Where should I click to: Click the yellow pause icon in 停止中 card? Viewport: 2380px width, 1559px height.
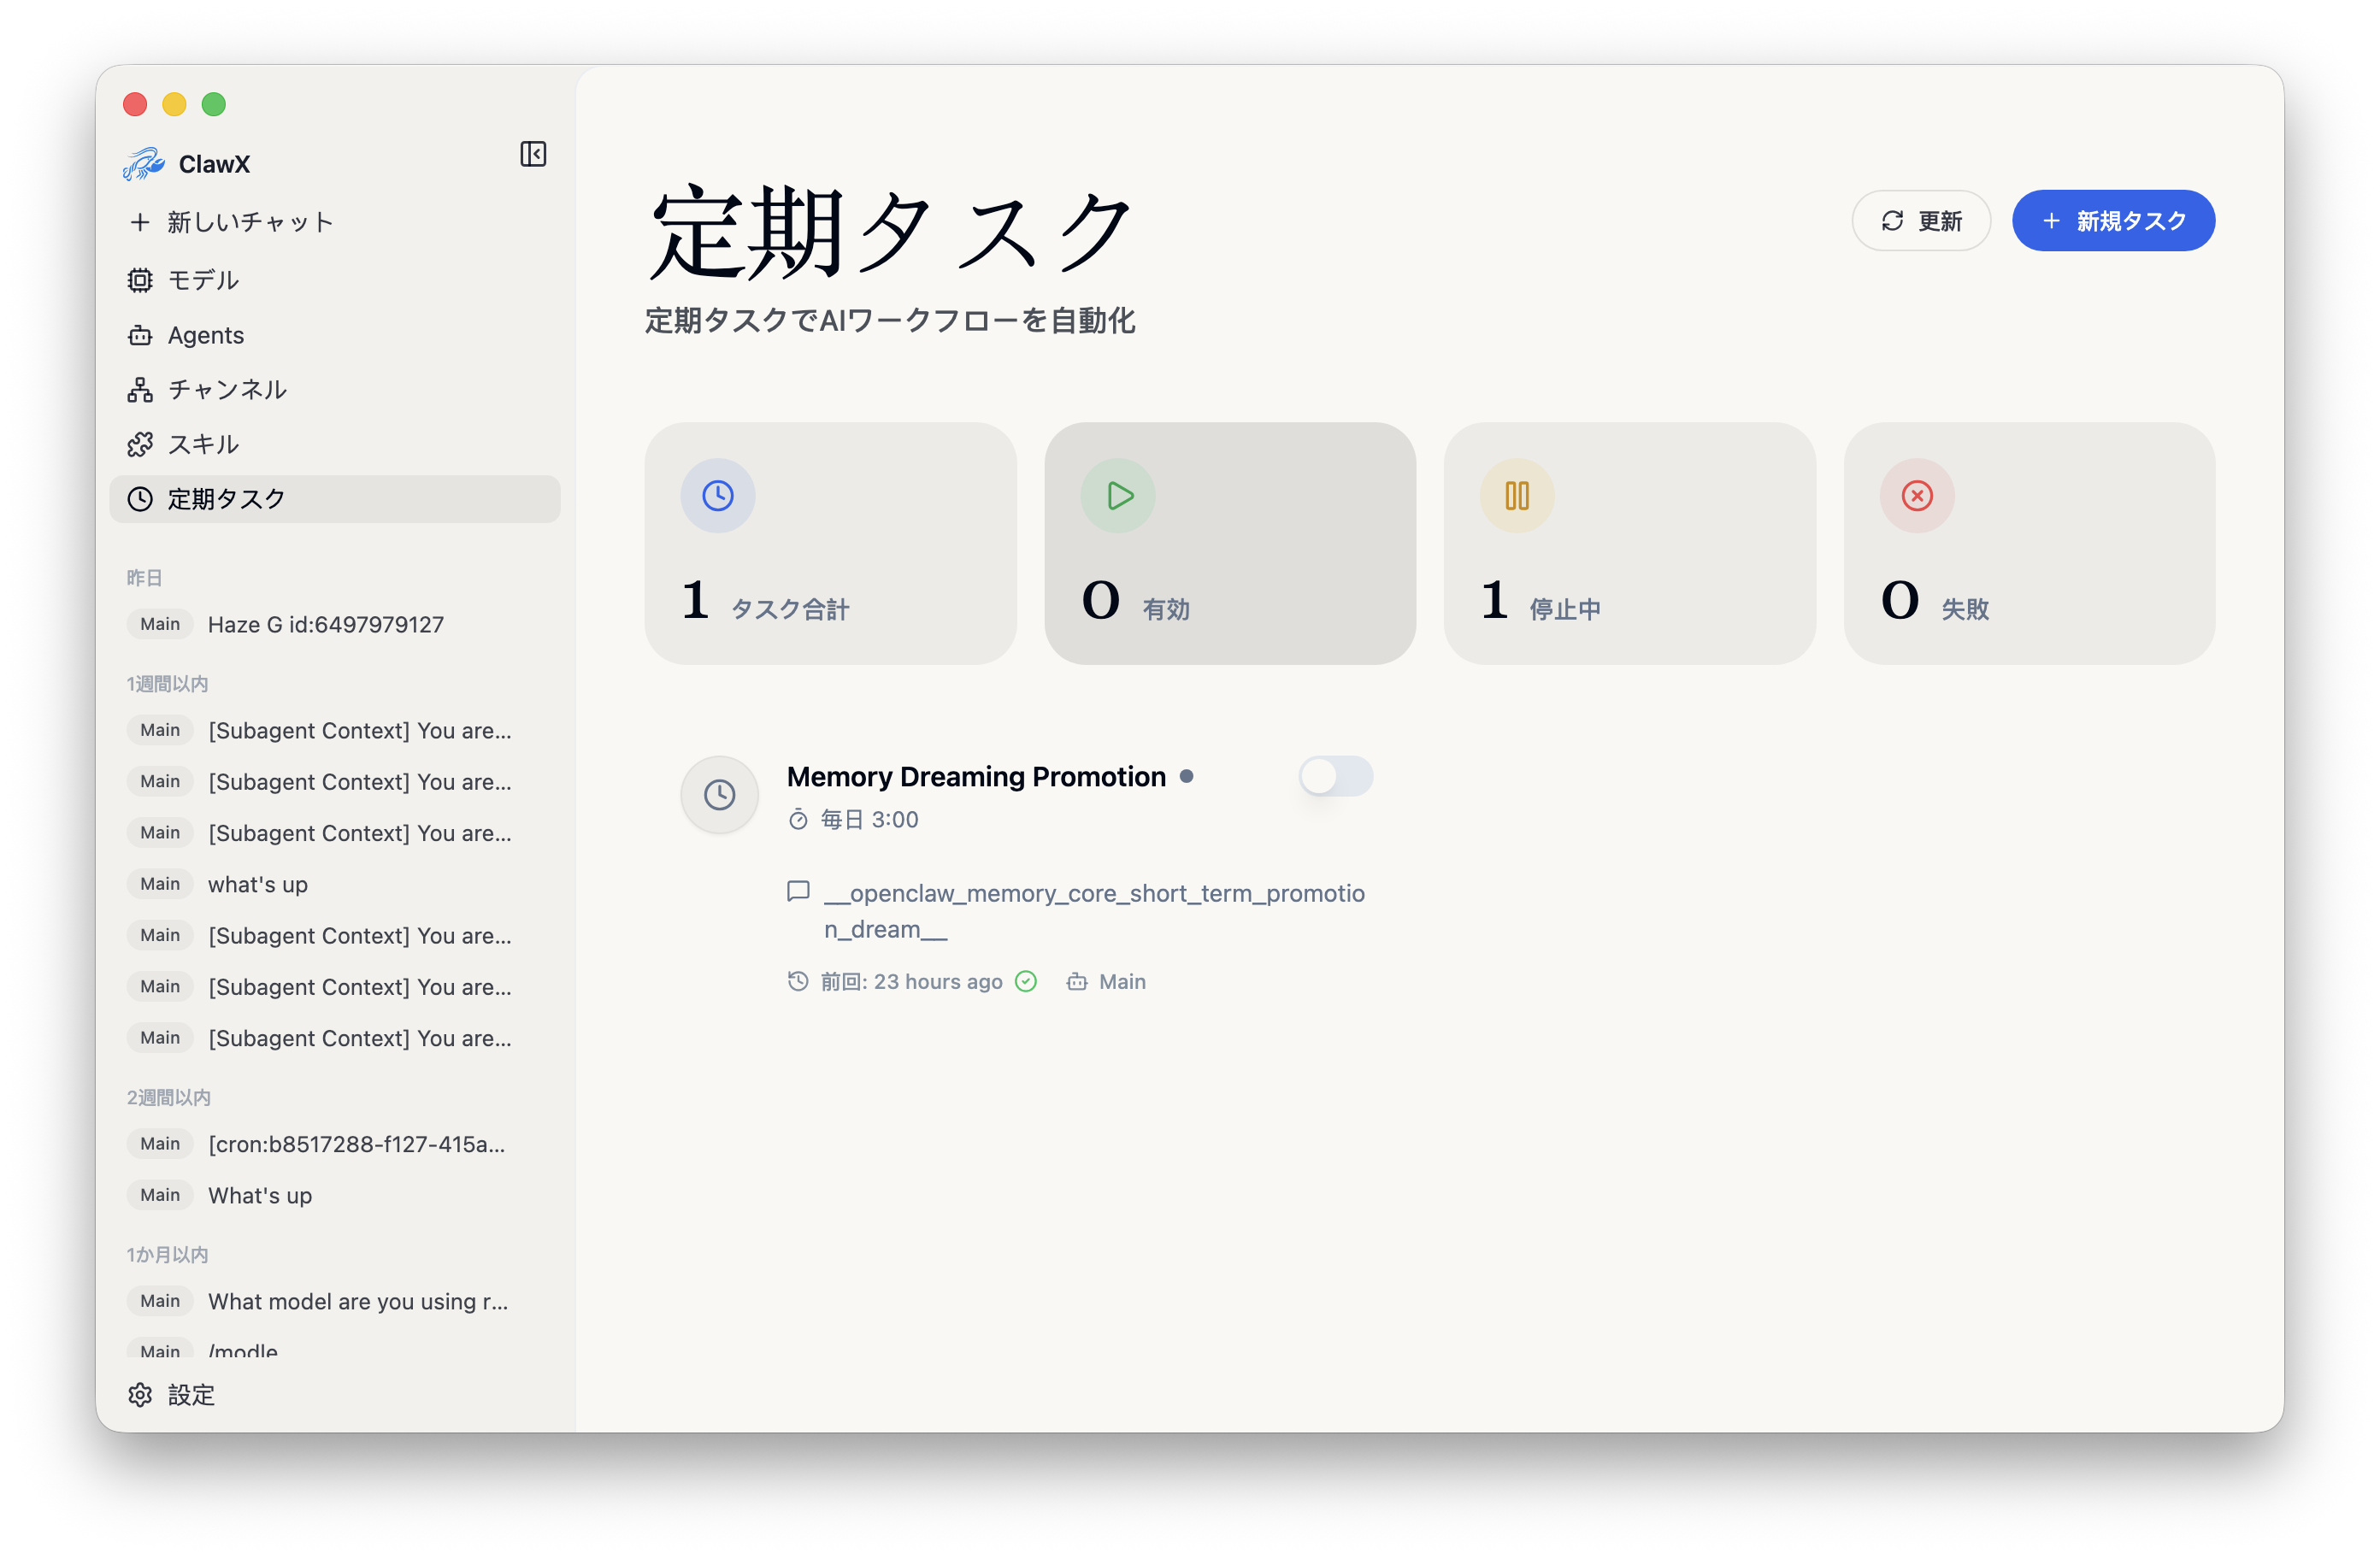(x=1517, y=496)
